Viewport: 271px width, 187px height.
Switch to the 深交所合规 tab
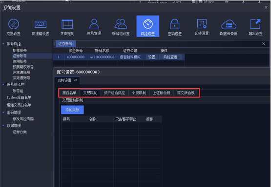(186, 93)
